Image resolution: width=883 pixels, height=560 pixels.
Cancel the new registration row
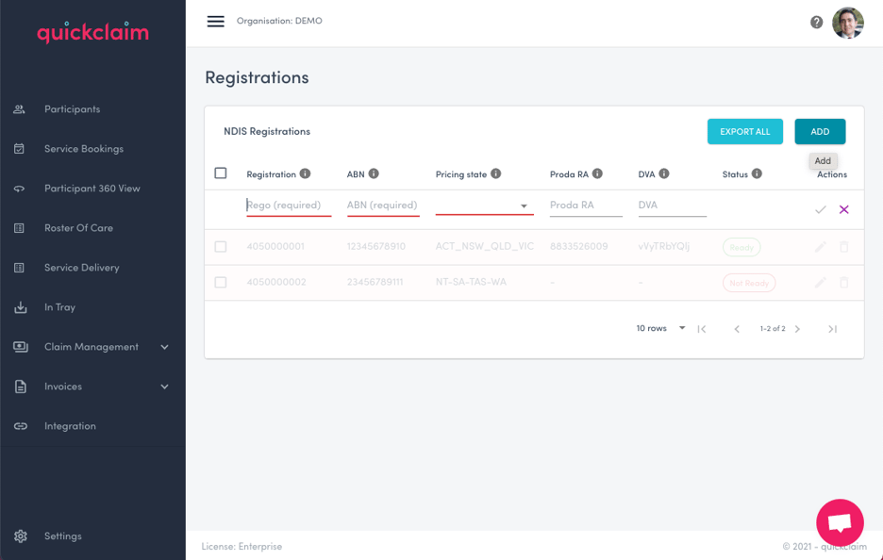tap(843, 209)
